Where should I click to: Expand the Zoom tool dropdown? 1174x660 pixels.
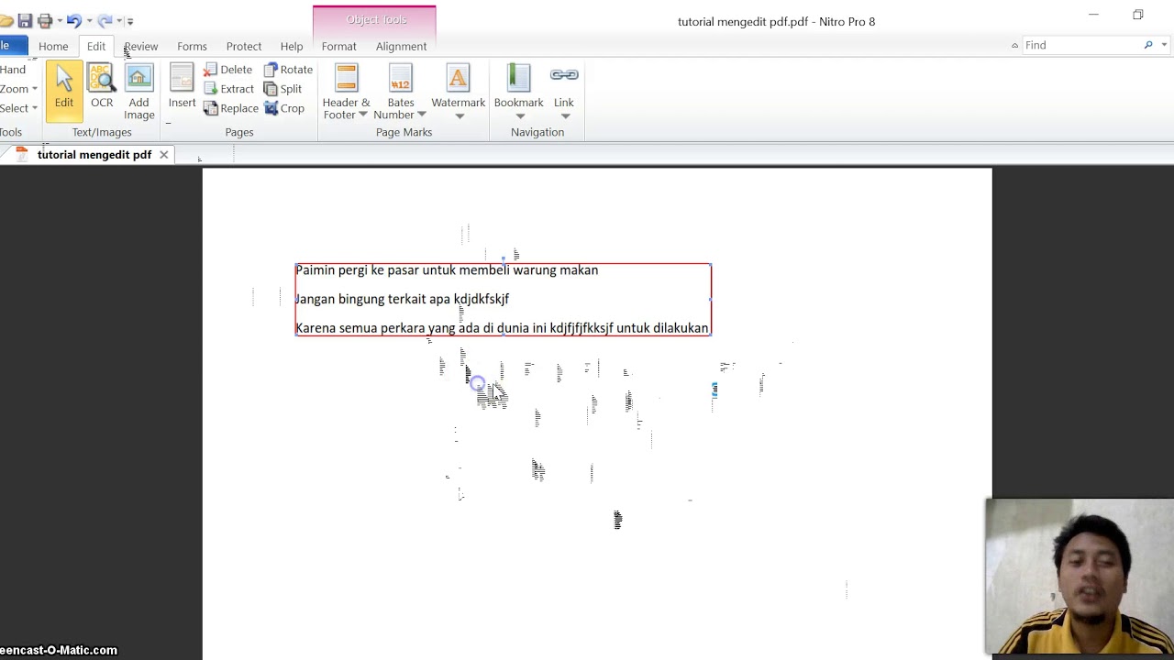click(35, 89)
